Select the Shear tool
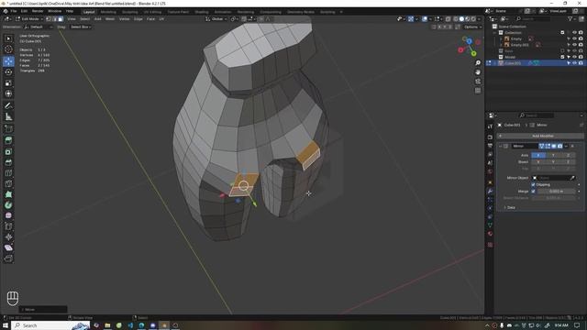Screen dimensions: 587x330 8,247
